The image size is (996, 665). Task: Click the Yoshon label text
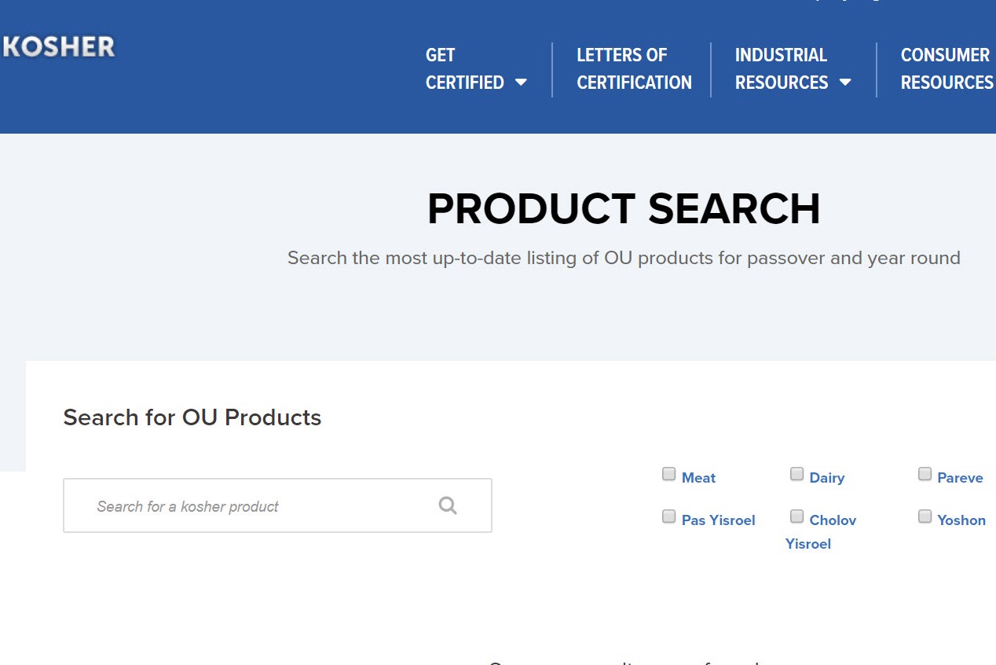pos(961,520)
